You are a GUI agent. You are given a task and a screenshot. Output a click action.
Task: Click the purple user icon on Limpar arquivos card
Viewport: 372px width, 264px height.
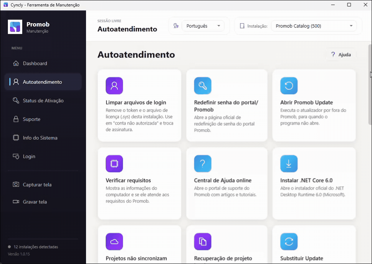pos(114,86)
